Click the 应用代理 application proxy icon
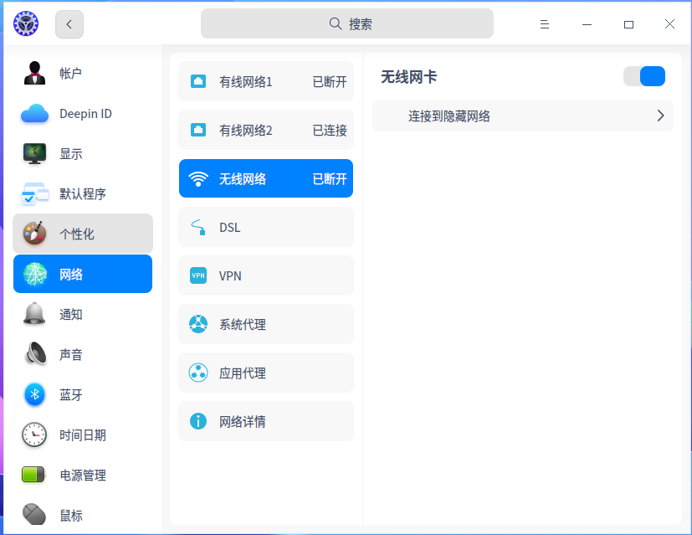 [x=197, y=373]
